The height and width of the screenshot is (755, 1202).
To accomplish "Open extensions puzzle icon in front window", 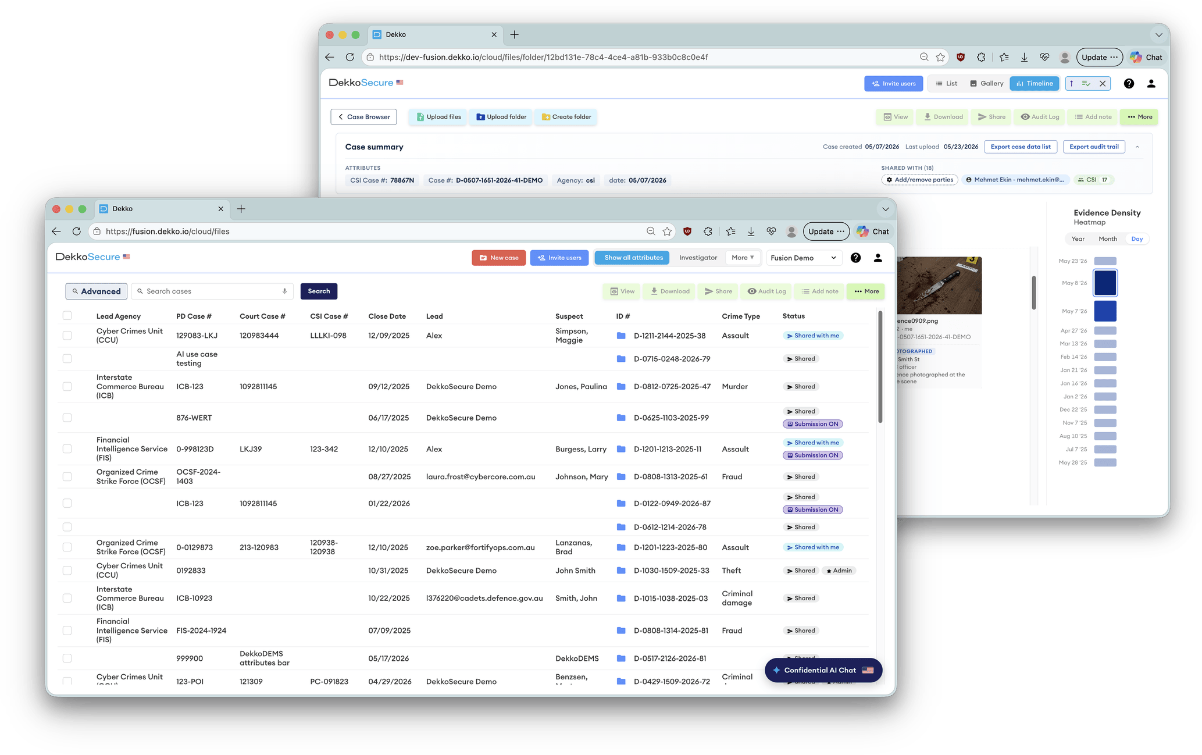I will 708,232.
